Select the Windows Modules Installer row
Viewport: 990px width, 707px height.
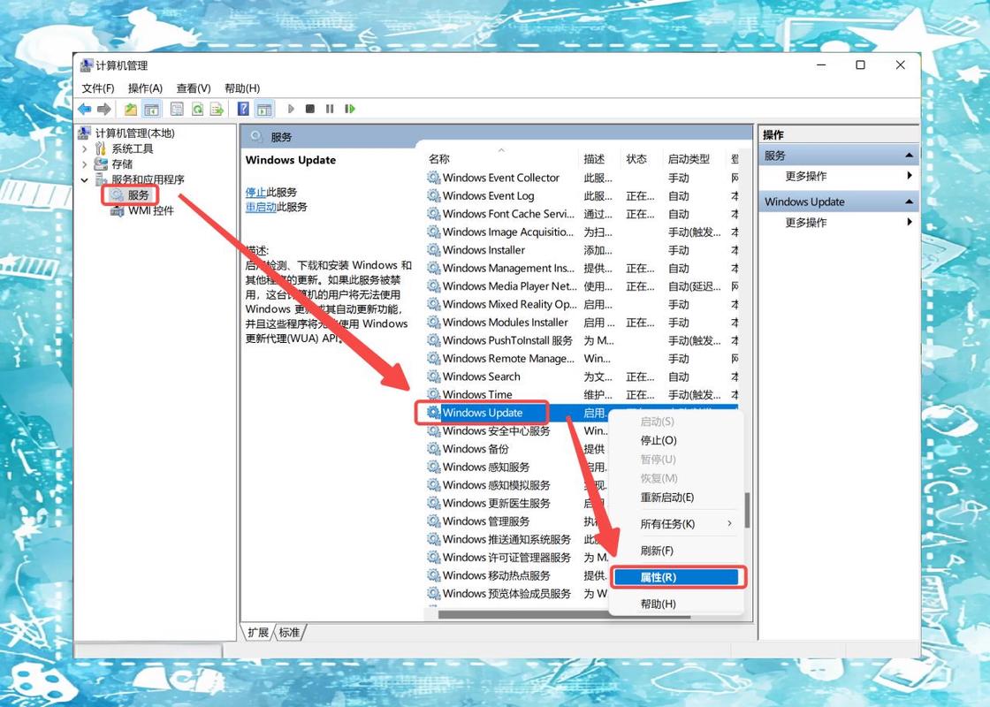pyautogui.click(x=581, y=323)
